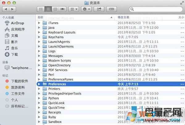Select the Python folder row
Image resolution: width=185 pixels, height=125 pixels.
point(110,98)
